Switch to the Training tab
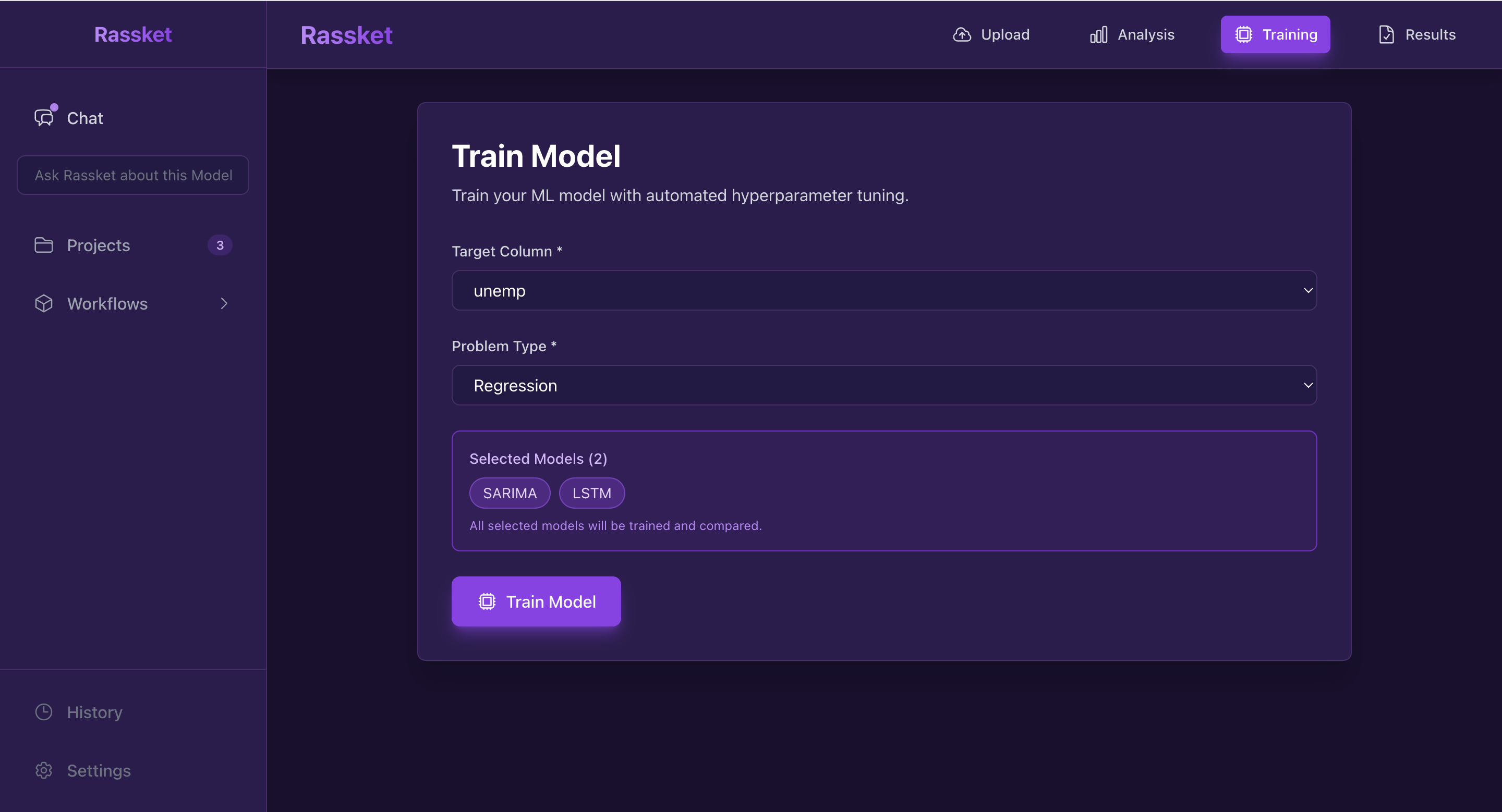Image resolution: width=1502 pixels, height=812 pixels. [1275, 34]
